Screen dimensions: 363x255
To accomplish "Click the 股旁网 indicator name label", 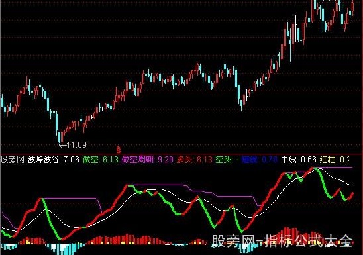I will 13,160.
